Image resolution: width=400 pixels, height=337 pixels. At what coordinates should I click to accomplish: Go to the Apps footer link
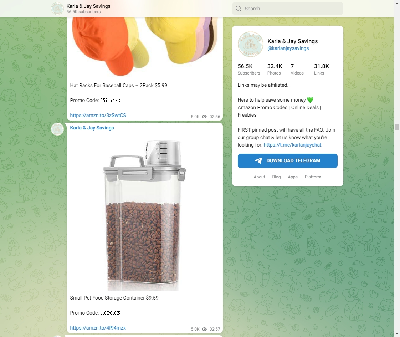(x=293, y=177)
